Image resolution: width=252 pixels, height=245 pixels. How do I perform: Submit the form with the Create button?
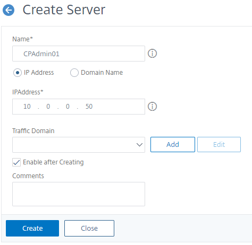pos(32,228)
